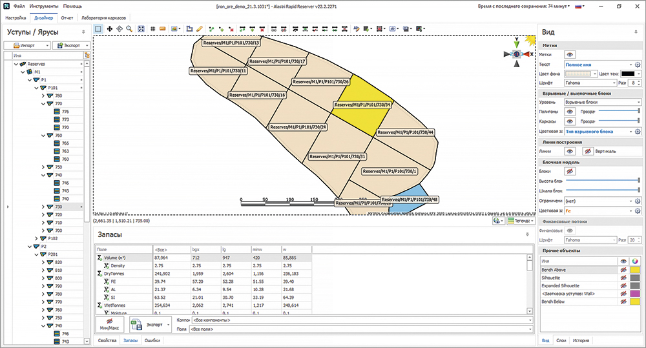
Task: Open the Уровень dropdown (Взрывные блоки)
Action: tap(601, 102)
